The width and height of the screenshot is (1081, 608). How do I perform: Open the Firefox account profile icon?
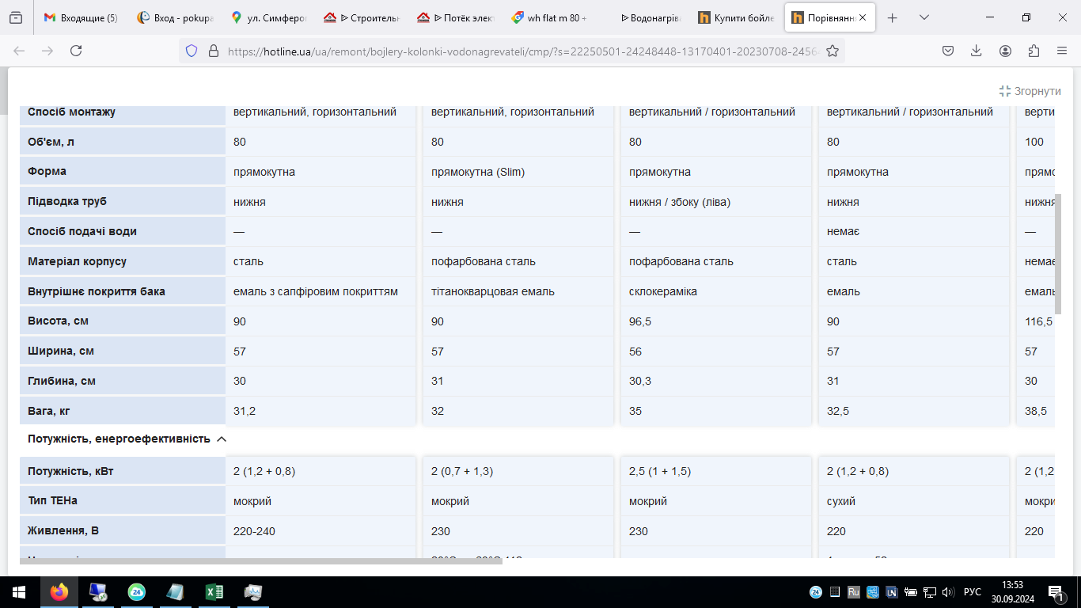tap(1005, 51)
